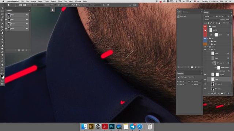
Task: Open the Channels panel tab
Action: coord(9,11)
